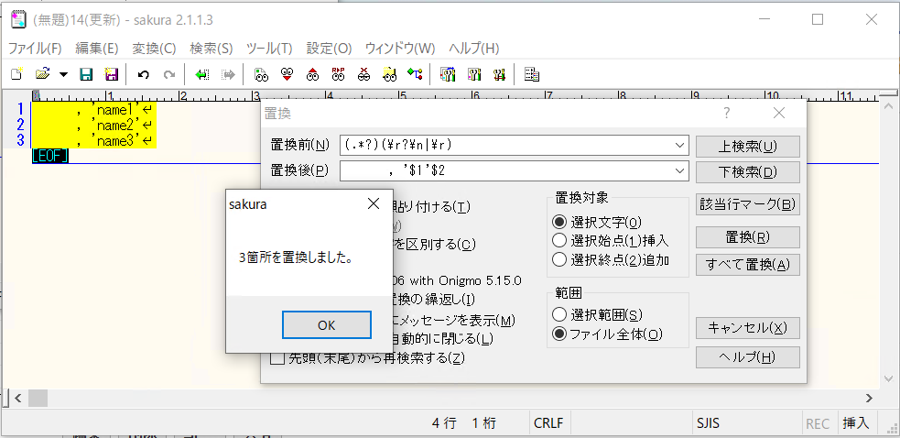Click the REC status bar indicator
This screenshot has width=900, height=438.
coord(818,423)
